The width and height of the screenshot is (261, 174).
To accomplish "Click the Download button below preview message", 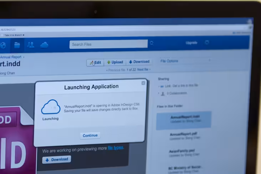I will coord(57,159).
